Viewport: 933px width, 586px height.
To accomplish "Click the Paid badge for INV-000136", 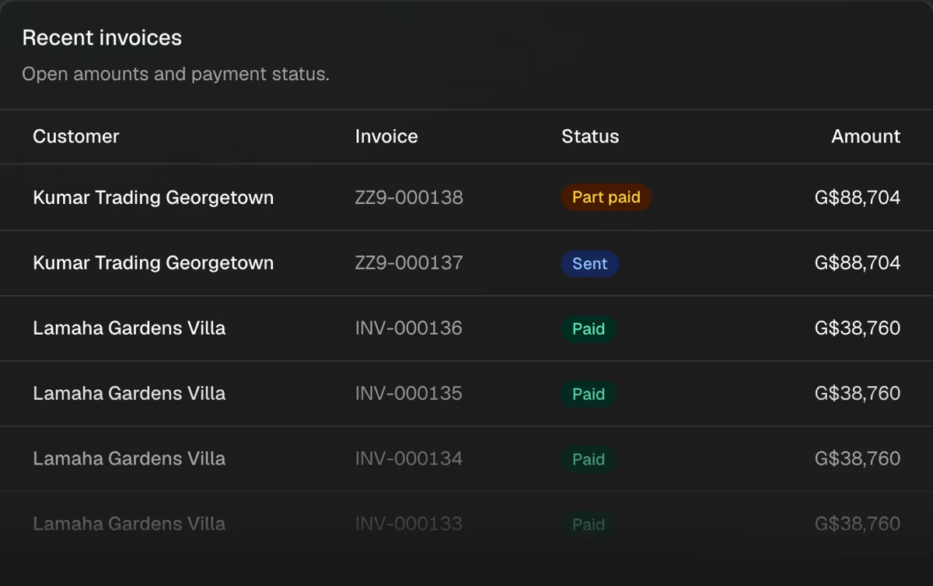I will pyautogui.click(x=589, y=329).
